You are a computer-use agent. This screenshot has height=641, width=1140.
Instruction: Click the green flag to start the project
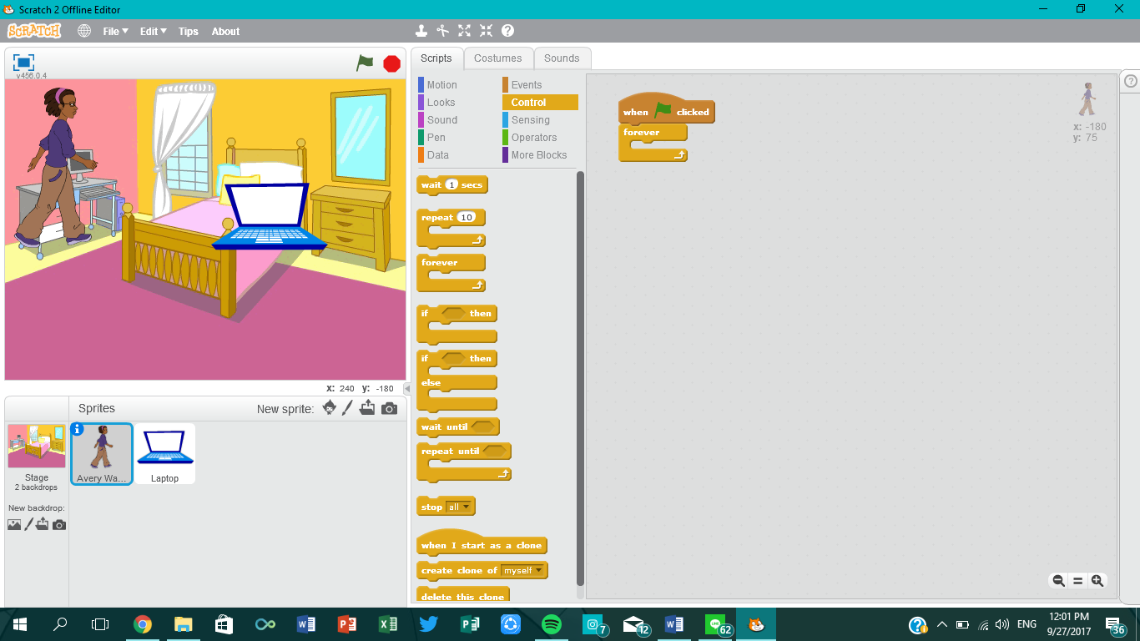pos(365,62)
